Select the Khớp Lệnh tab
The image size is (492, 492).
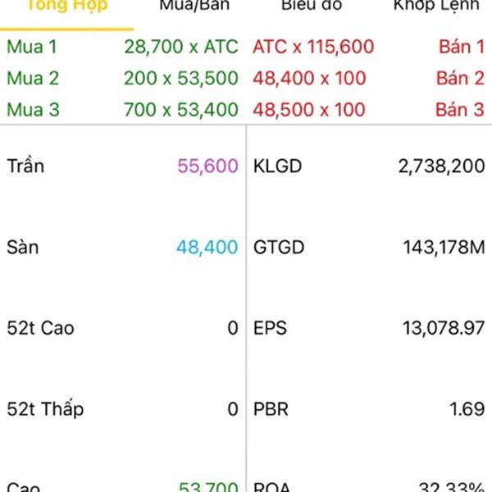point(436,7)
